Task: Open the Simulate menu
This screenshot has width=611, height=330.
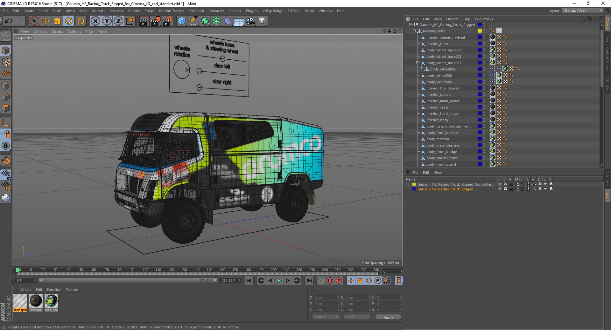Action: [117, 11]
